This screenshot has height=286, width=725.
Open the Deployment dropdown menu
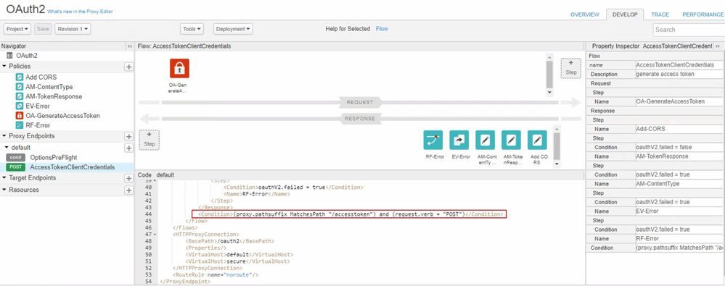(x=233, y=29)
